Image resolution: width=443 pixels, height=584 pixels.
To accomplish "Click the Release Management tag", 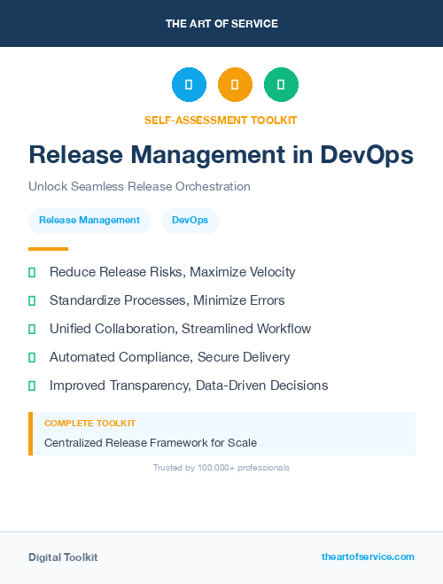I will point(89,221).
